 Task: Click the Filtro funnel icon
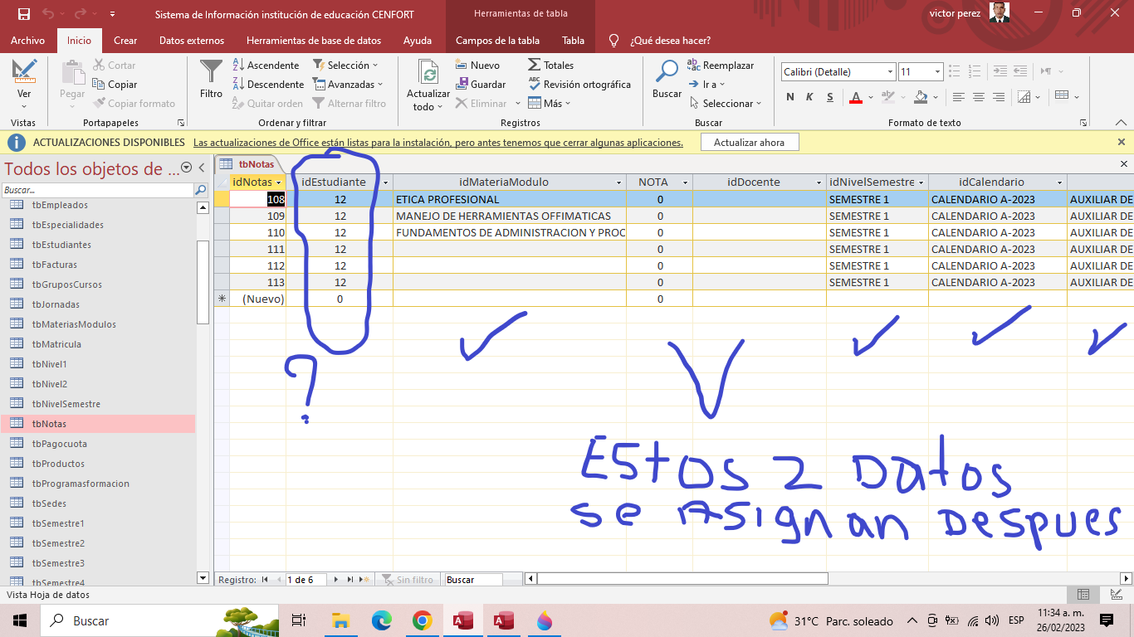click(x=212, y=80)
